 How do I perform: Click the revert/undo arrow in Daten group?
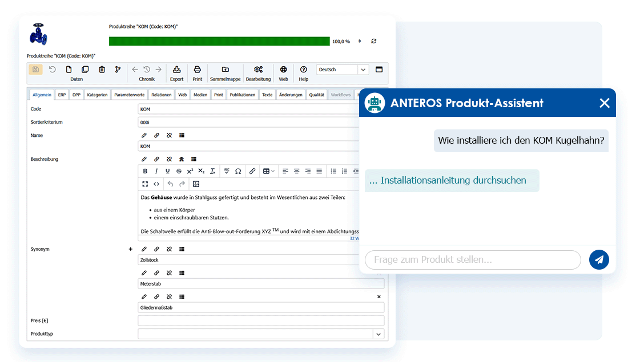pyautogui.click(x=53, y=70)
